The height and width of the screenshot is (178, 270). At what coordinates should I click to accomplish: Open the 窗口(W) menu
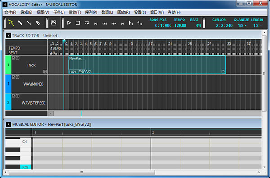[157, 12]
